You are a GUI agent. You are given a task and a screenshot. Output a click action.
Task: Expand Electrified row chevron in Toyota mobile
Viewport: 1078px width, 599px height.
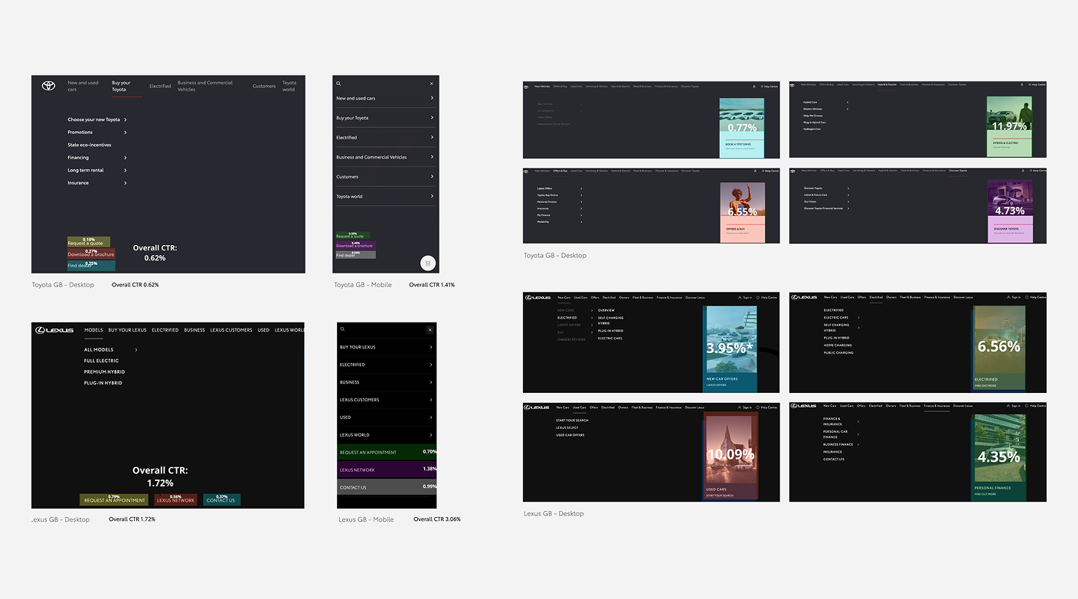coord(432,137)
